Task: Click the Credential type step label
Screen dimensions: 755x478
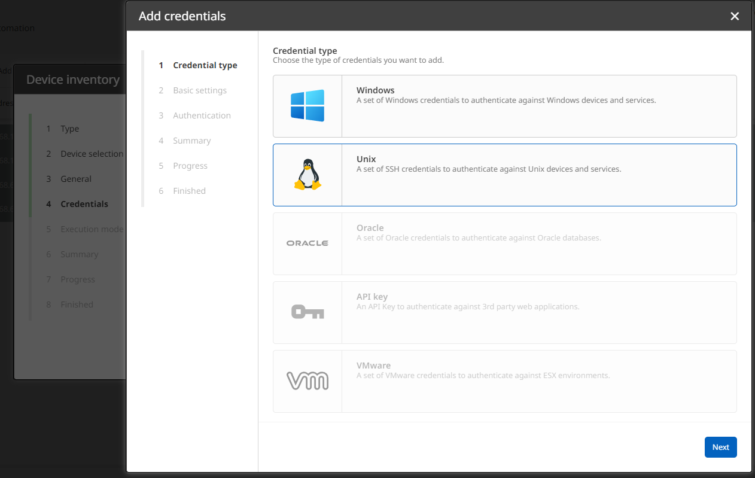Action: [x=205, y=65]
